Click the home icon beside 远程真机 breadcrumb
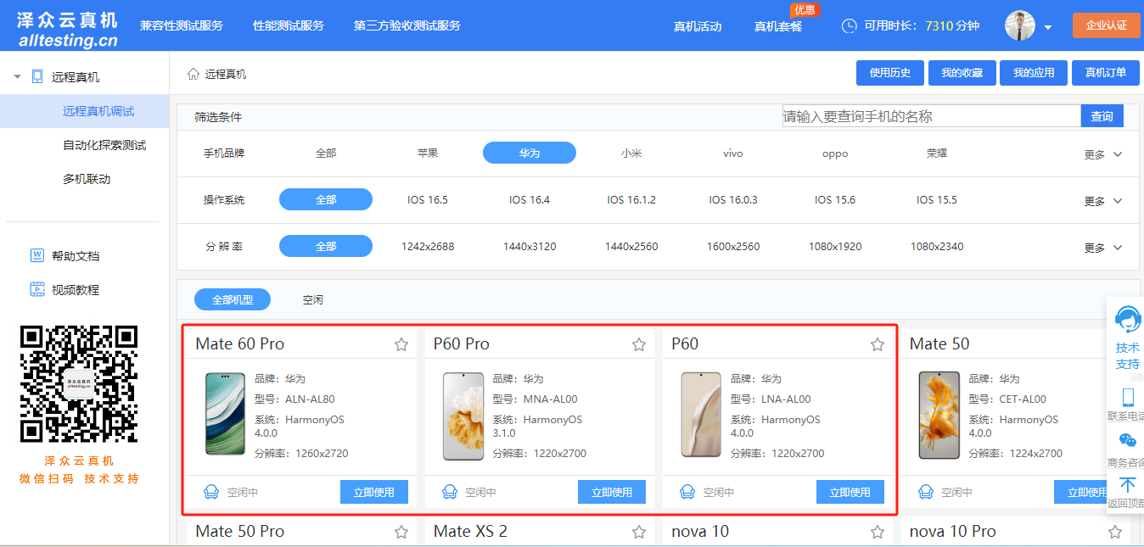Image resolution: width=1144 pixels, height=547 pixels. [193, 74]
